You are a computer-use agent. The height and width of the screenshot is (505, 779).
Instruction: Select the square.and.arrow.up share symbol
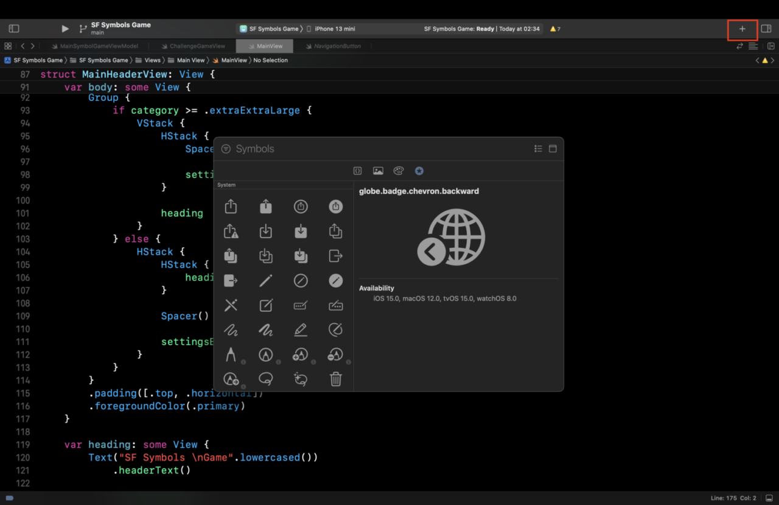231,207
